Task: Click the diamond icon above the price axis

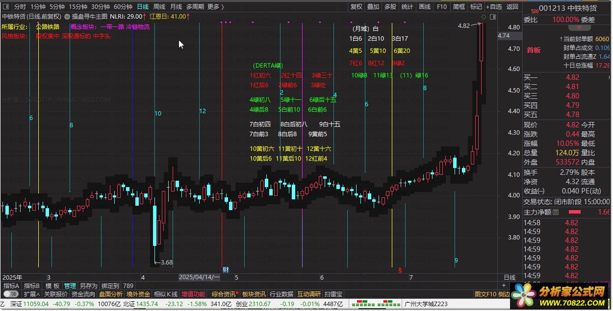Action: [x=484, y=17]
